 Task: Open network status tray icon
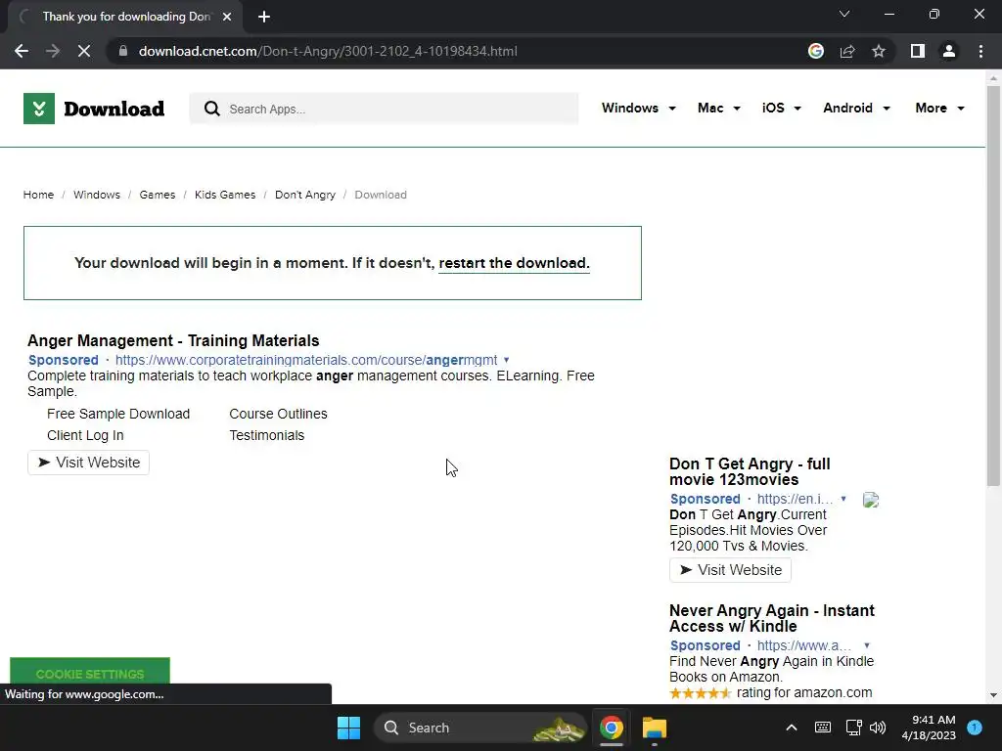point(853,728)
